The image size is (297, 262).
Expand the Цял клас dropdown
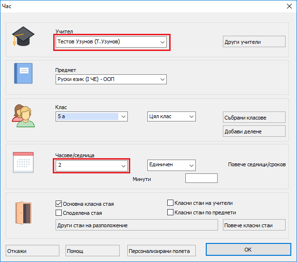click(x=191, y=116)
